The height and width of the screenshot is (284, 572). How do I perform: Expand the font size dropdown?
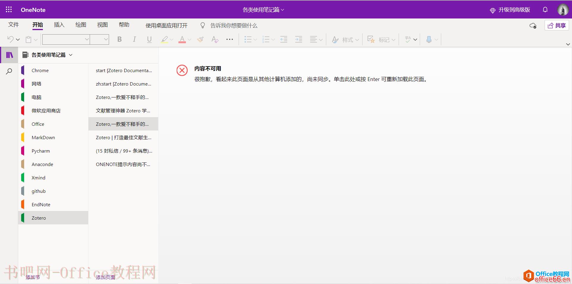pyautogui.click(x=106, y=39)
